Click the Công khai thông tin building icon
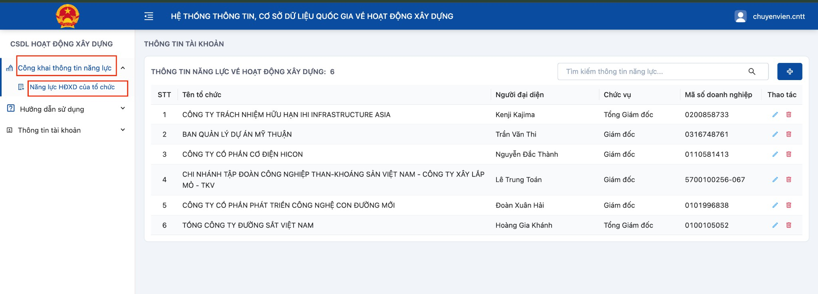 pyautogui.click(x=10, y=68)
